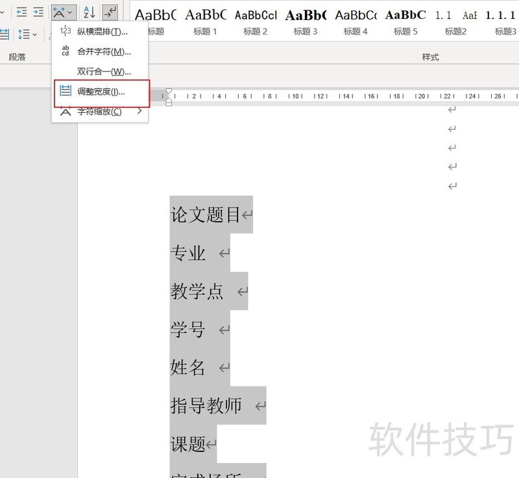
Task: Apply the 标题 1 style
Action: 205,23
